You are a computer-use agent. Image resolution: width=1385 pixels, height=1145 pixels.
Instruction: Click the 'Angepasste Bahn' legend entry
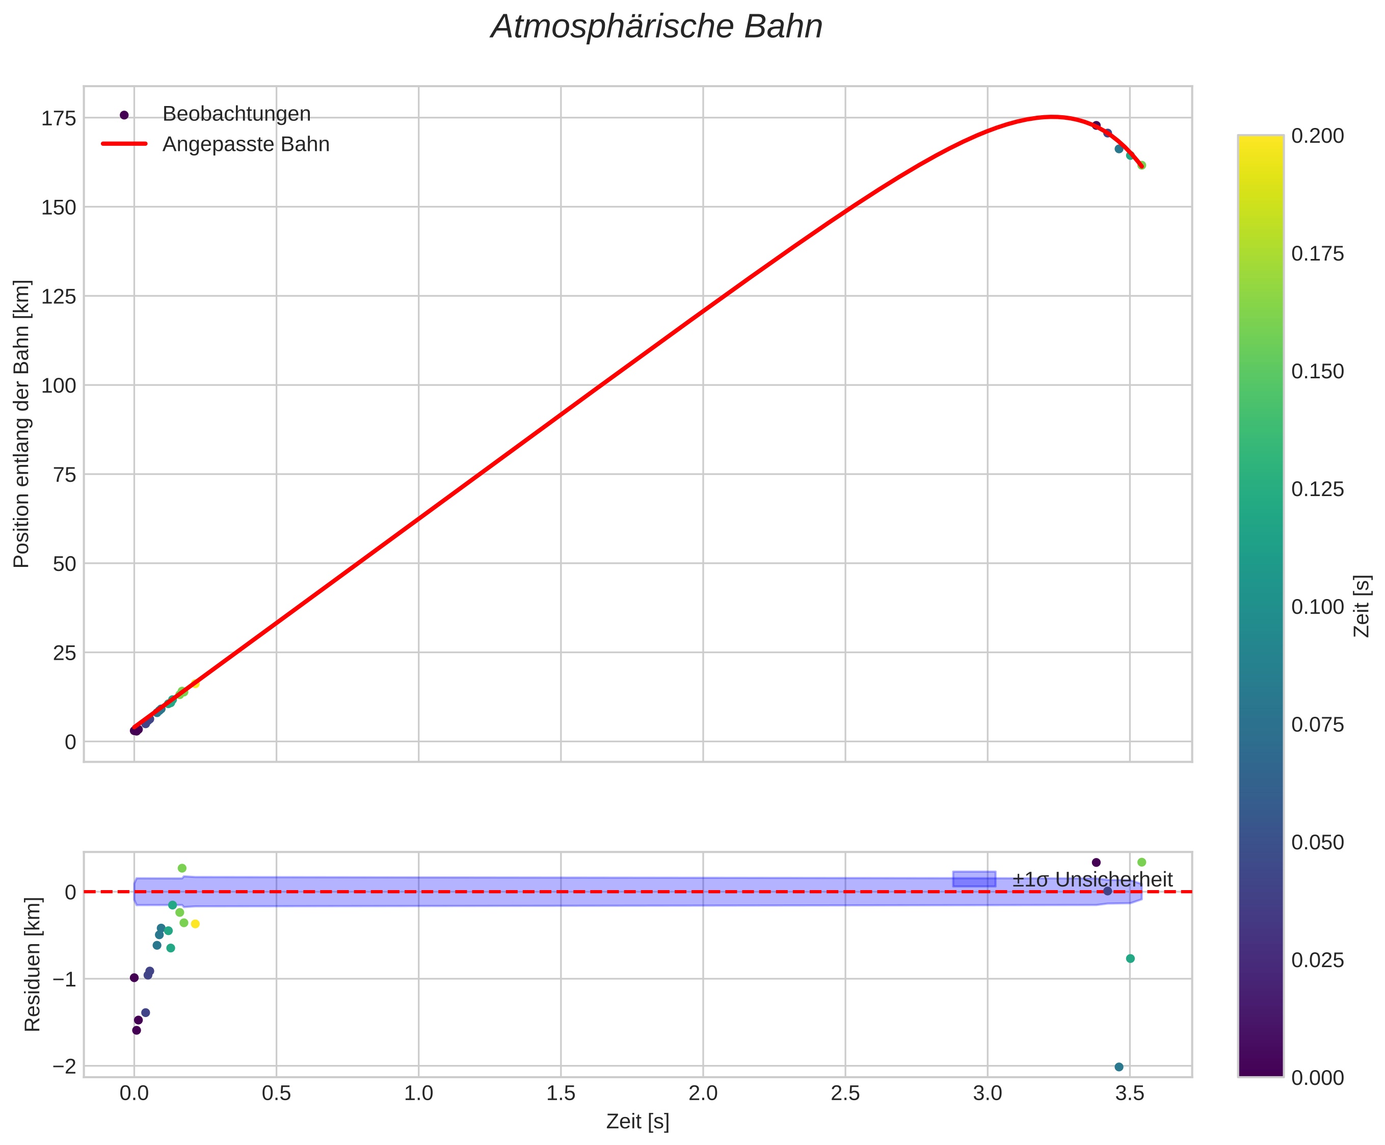245,144
